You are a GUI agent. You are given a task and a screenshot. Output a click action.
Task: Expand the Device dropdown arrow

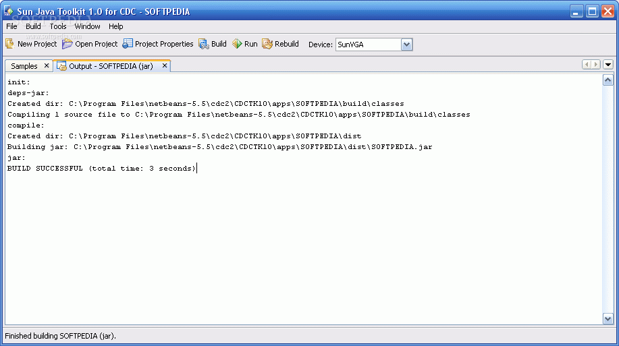(406, 45)
